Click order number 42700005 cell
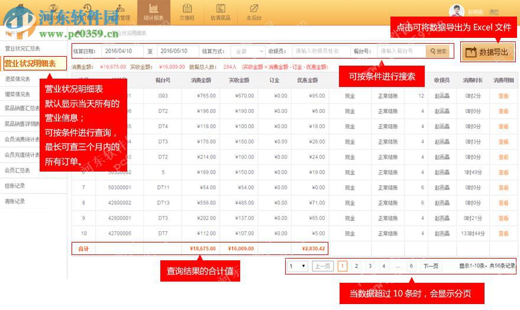This screenshot has height=310, width=520. pyautogui.click(x=119, y=233)
